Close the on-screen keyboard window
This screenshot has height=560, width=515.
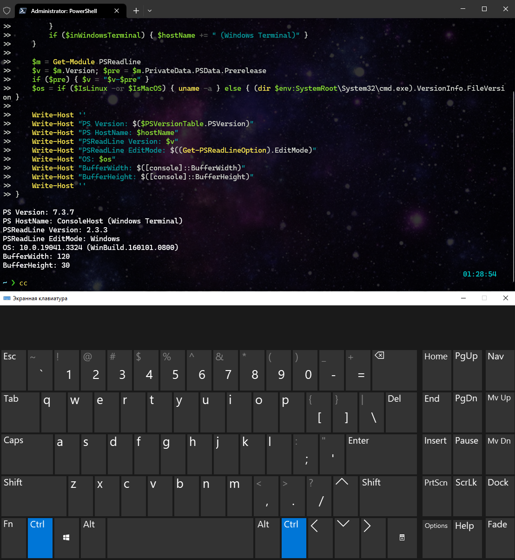(x=505, y=298)
